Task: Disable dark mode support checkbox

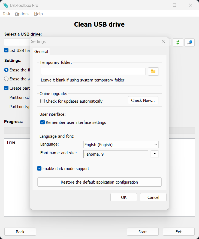Action: point(39,169)
